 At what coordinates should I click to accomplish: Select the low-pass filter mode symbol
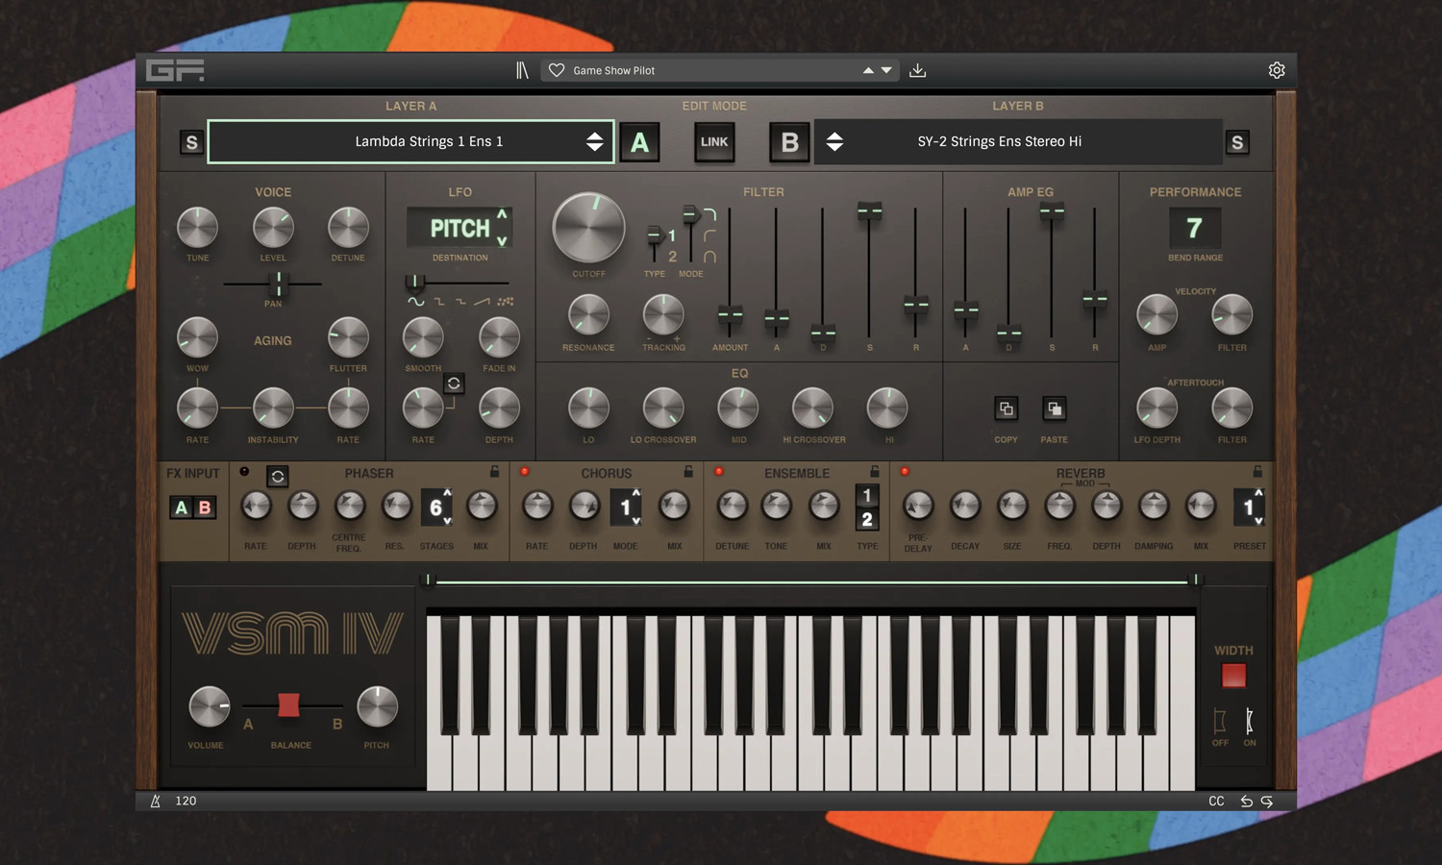709,214
